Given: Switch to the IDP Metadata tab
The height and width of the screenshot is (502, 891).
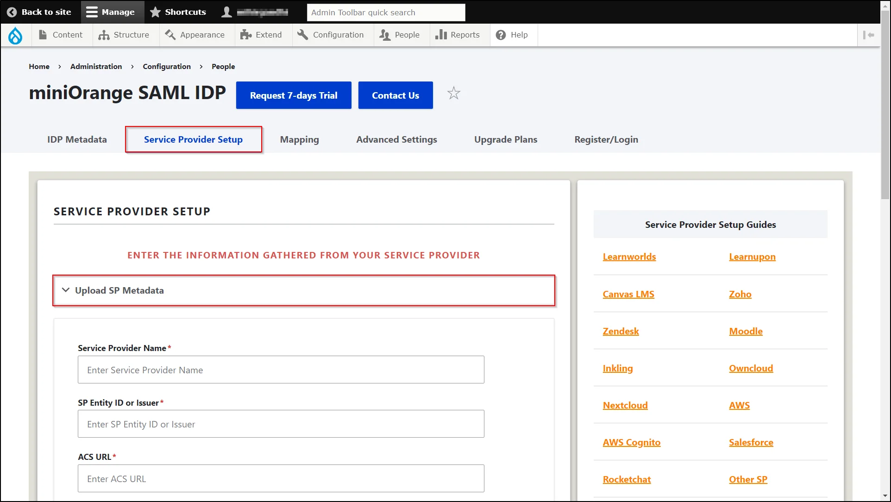Looking at the screenshot, I should pos(77,139).
